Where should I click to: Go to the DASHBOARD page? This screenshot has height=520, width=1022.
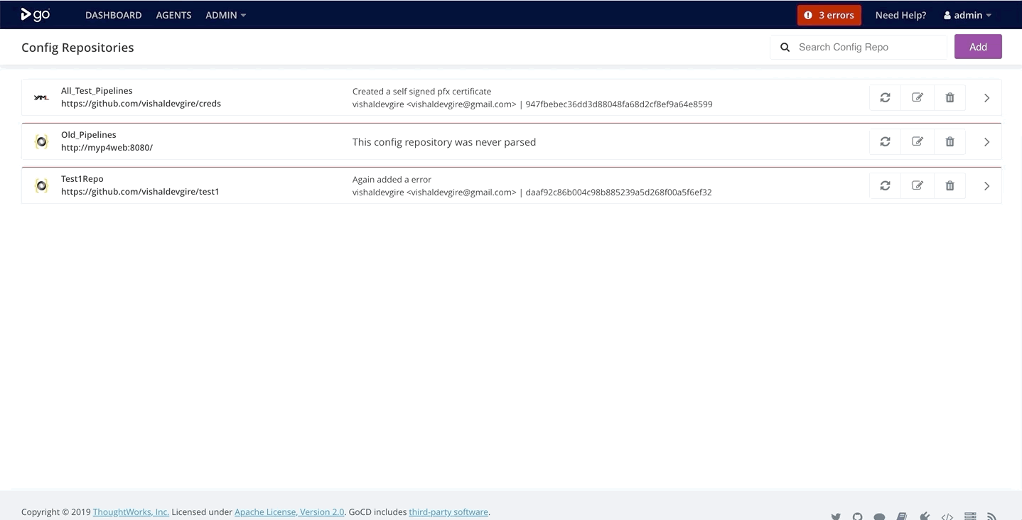(114, 15)
